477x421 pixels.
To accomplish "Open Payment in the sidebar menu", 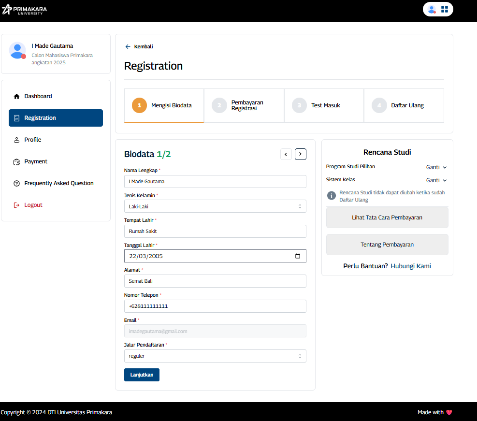I will [x=36, y=161].
